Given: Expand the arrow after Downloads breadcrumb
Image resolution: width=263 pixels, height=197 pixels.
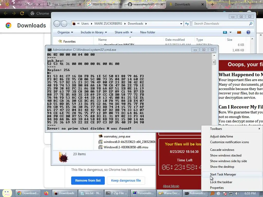Looking at the screenshot, I should click(x=146, y=24).
